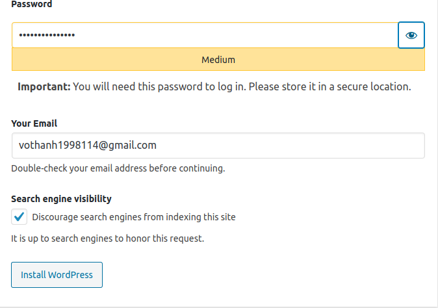Click the "Double-check your email address" hint
Viewport: 438px width, 308px height.
118,168
